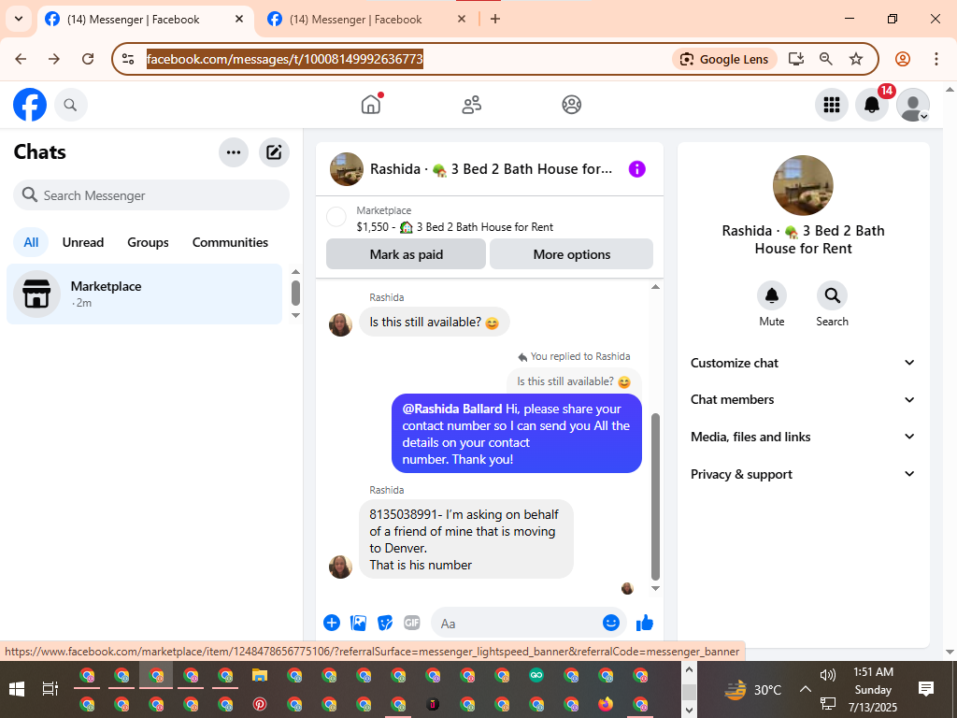Open Task View in the taskbar
The image size is (957, 718).
[x=50, y=689]
